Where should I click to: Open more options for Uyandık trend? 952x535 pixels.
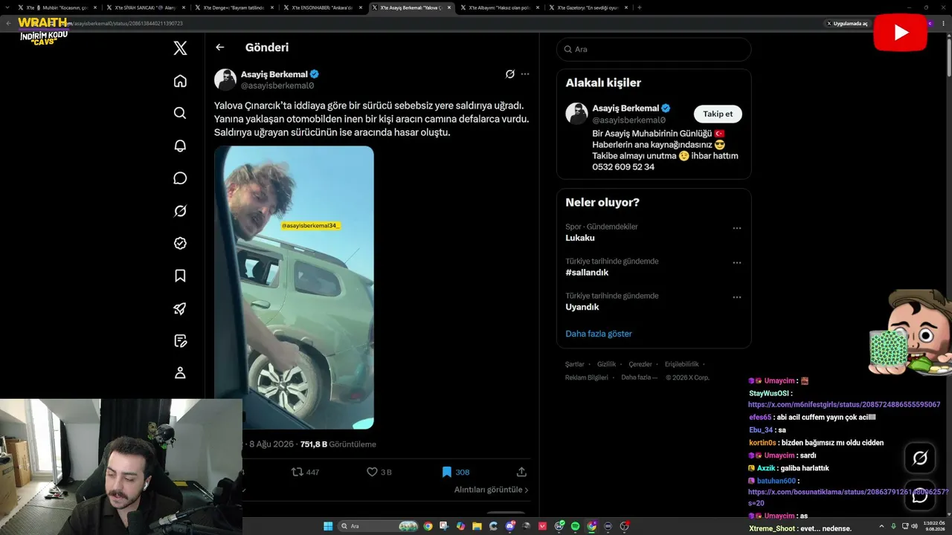point(737,297)
